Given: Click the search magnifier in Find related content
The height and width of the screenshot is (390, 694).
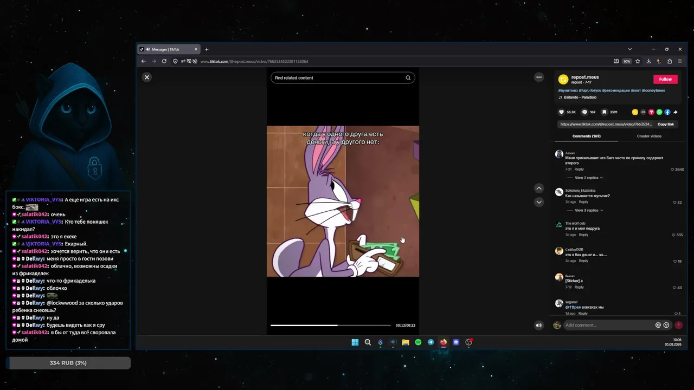Looking at the screenshot, I should click(408, 78).
